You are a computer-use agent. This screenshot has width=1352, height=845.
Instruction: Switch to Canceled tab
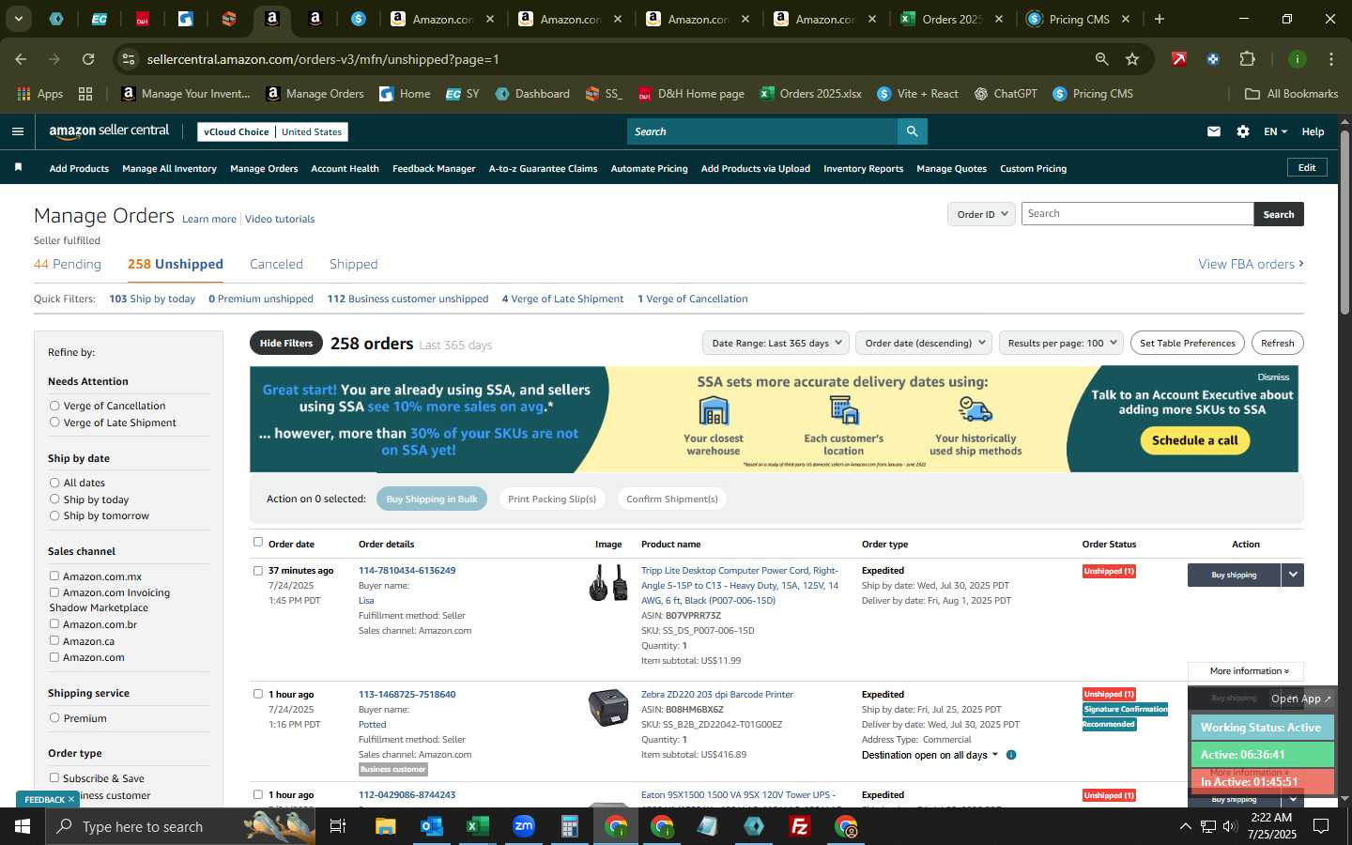point(276,264)
